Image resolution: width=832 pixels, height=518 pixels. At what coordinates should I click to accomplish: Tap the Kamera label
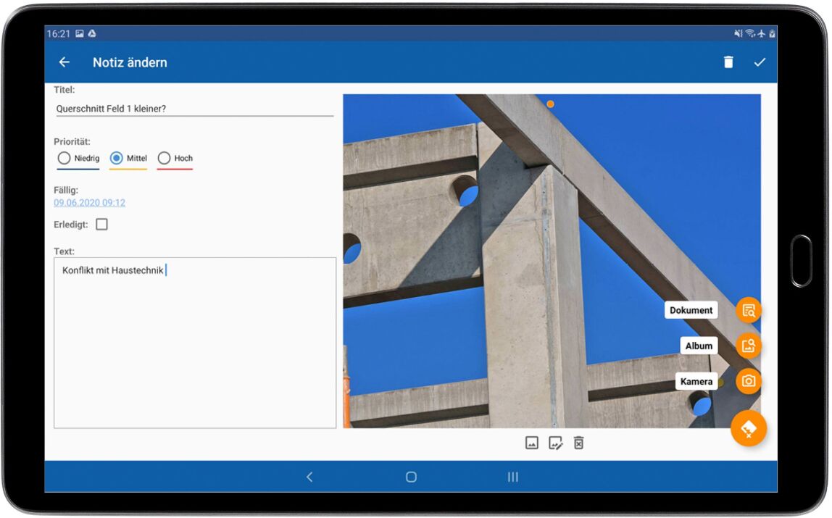pos(696,381)
